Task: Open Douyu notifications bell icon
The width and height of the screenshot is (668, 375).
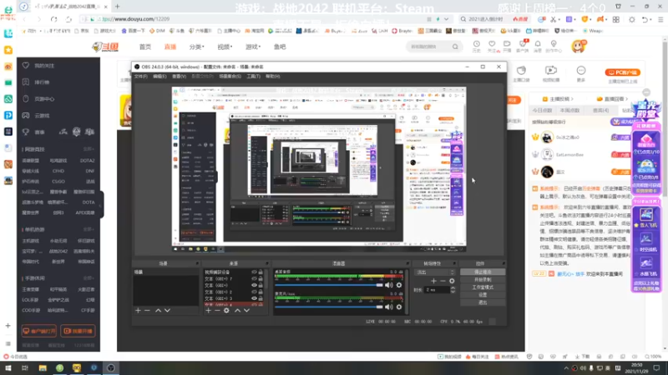Action: [538, 46]
